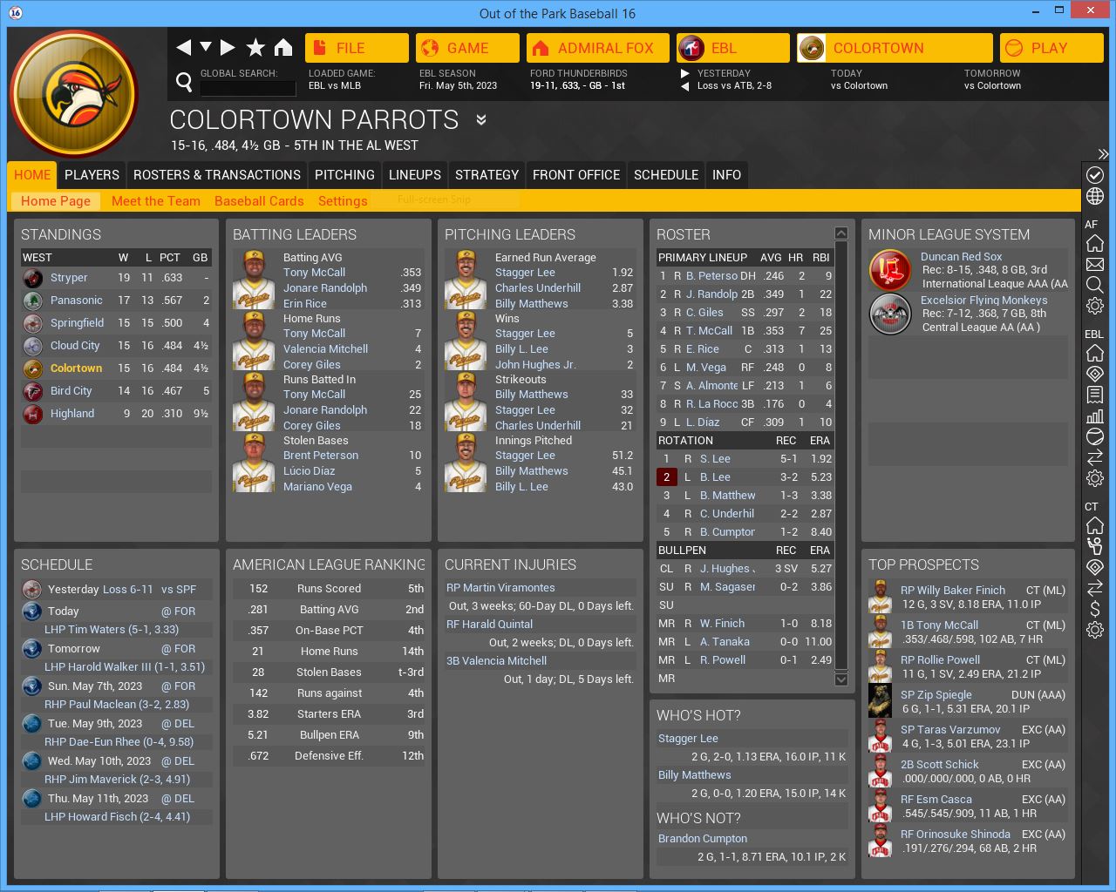Open the AF settings gear icon
Viewport: 1116px width, 892px height.
tap(1094, 306)
